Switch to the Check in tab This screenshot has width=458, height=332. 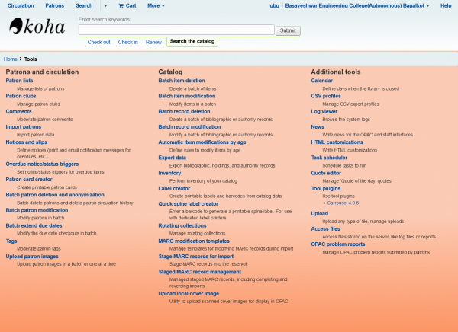point(127,42)
